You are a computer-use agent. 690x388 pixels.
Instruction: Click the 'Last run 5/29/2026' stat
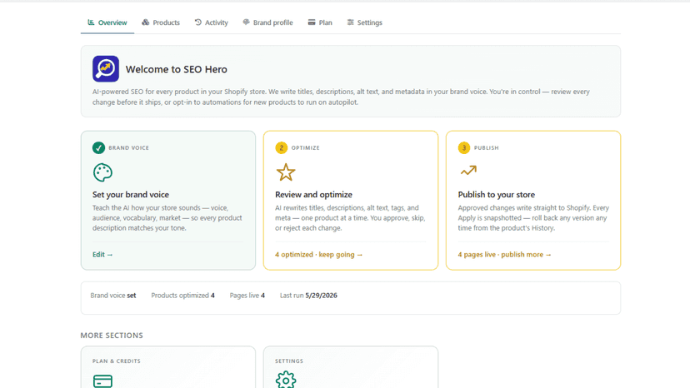(x=308, y=296)
